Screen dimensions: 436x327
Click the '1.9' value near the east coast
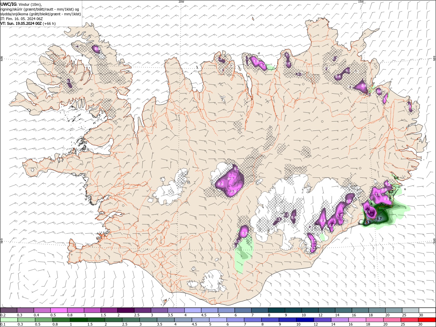click(377, 194)
